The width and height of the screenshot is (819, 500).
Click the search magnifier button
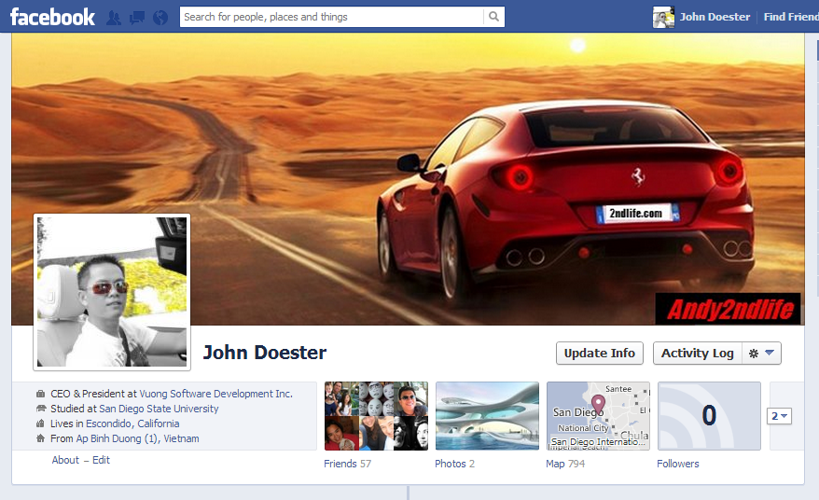493,17
